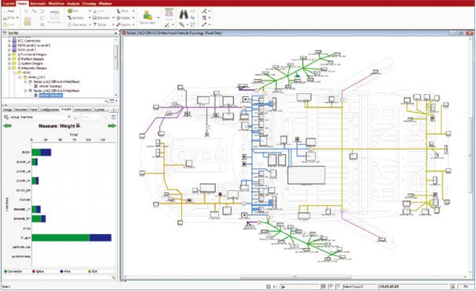Open the Analysis menu
Image resolution: width=476 pixels, height=291 pixels.
click(x=73, y=3)
